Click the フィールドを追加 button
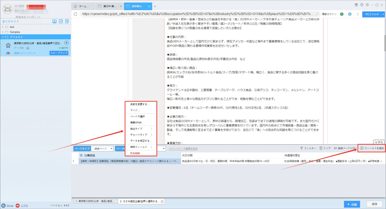The width and height of the screenshot is (386, 209). coord(372,148)
